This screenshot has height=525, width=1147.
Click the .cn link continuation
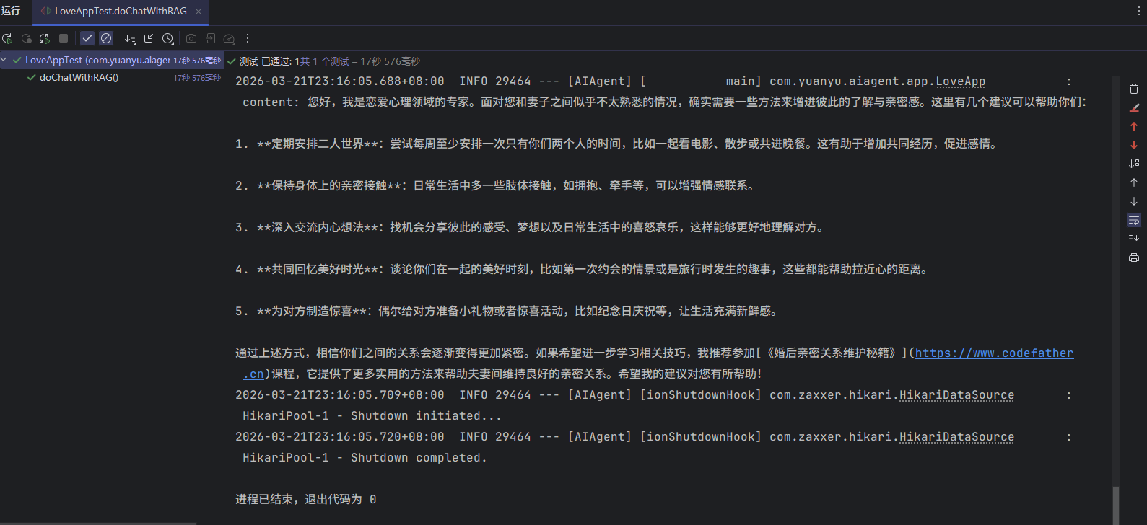pyautogui.click(x=253, y=374)
